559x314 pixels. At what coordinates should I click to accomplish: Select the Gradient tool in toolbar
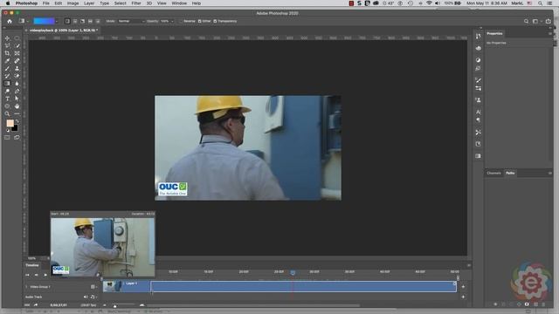click(x=7, y=84)
